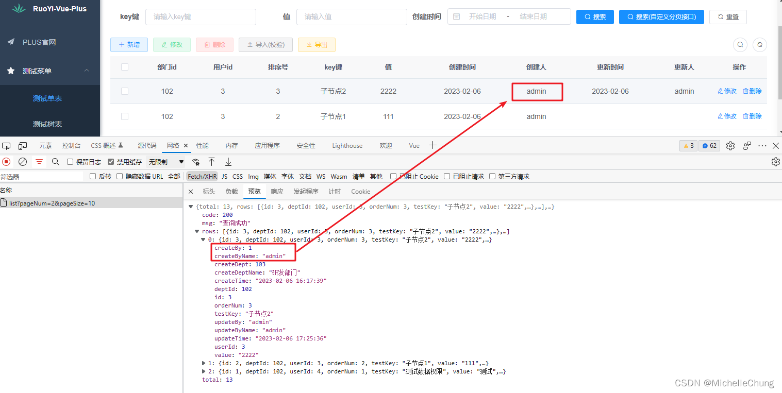
Task: Click the clear network log icon
Action: coord(23,162)
